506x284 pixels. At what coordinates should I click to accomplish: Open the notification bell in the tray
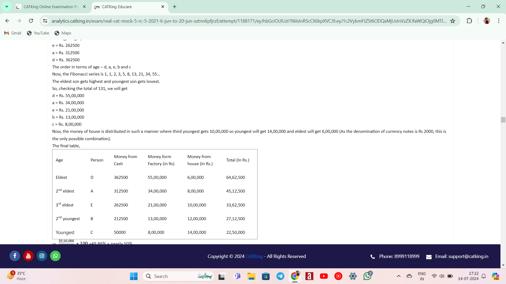484,276
